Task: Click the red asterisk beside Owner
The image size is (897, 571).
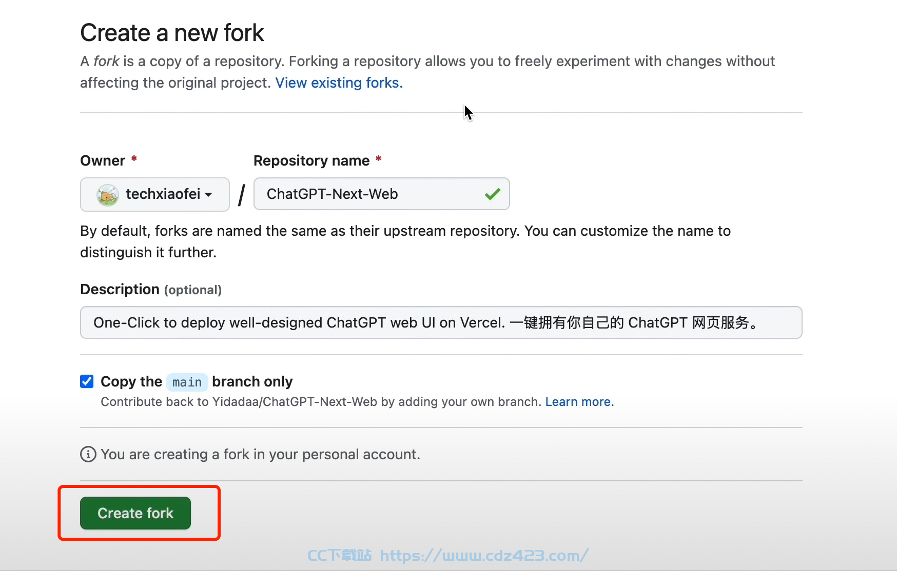Action: pos(134,159)
